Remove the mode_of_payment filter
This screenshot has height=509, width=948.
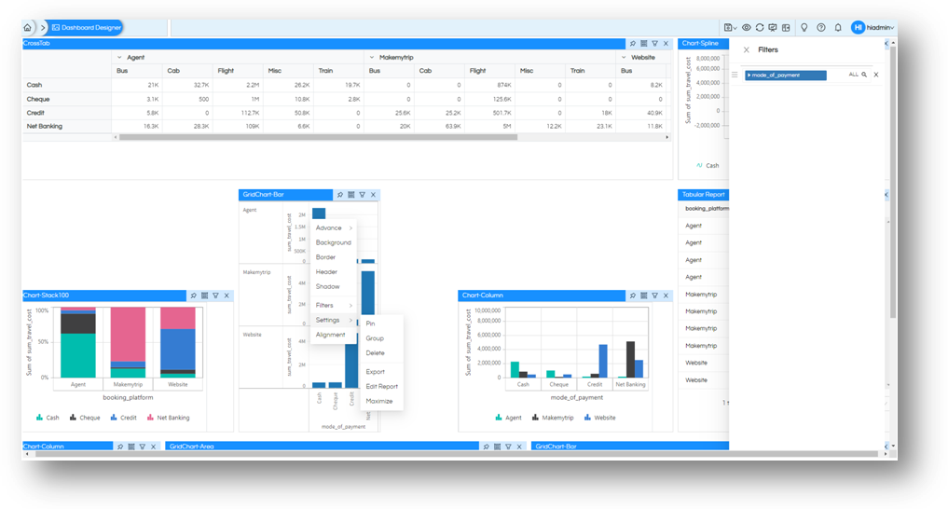tap(876, 75)
